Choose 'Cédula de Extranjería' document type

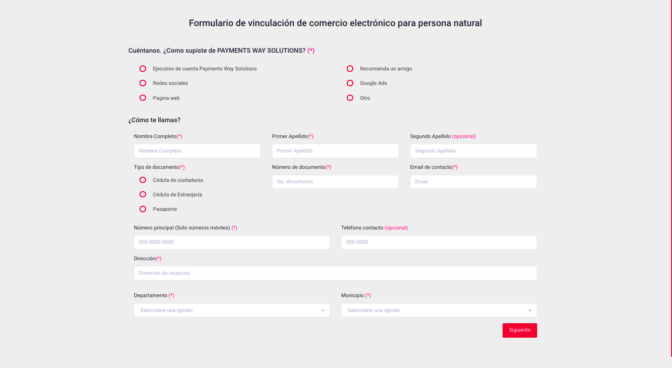click(x=143, y=194)
